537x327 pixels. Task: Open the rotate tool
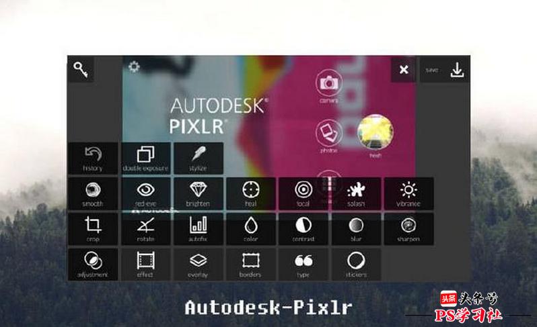coord(145,229)
